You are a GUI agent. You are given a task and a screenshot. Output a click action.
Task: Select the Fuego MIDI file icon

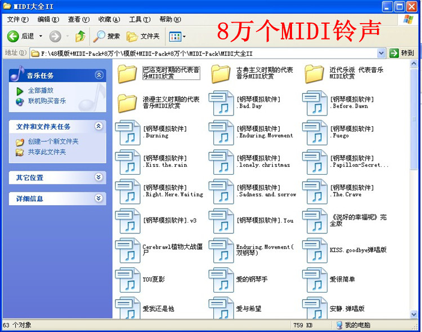[x=315, y=132]
